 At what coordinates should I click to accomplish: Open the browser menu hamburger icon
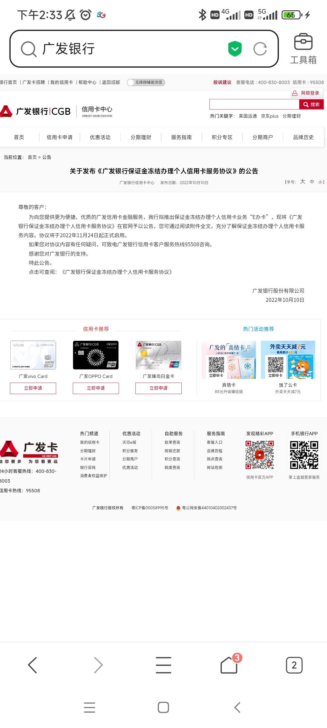(x=163, y=665)
